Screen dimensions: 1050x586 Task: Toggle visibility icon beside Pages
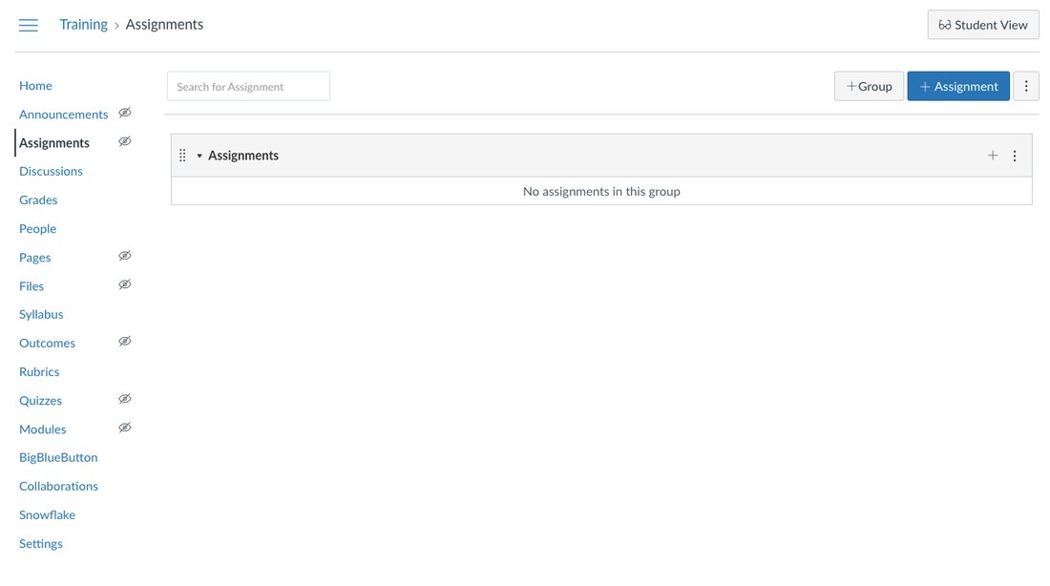(x=124, y=255)
